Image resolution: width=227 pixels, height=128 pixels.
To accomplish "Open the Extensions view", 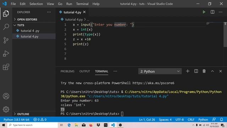I will point(6,67).
